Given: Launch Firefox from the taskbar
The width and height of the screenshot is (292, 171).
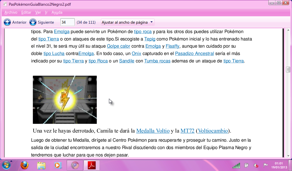Looking at the screenshot, I should [x=25, y=165].
